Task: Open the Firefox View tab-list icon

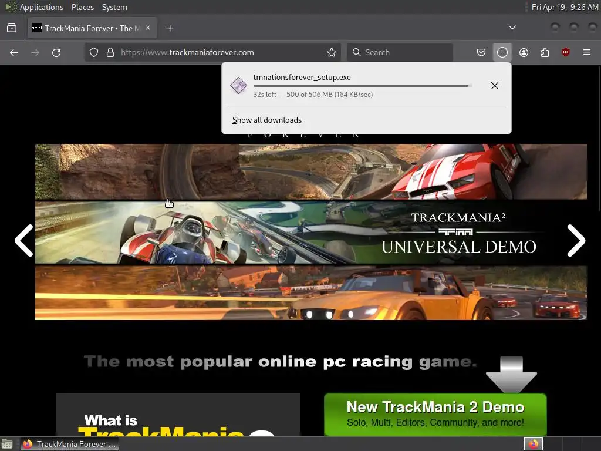Action: [x=12, y=28]
